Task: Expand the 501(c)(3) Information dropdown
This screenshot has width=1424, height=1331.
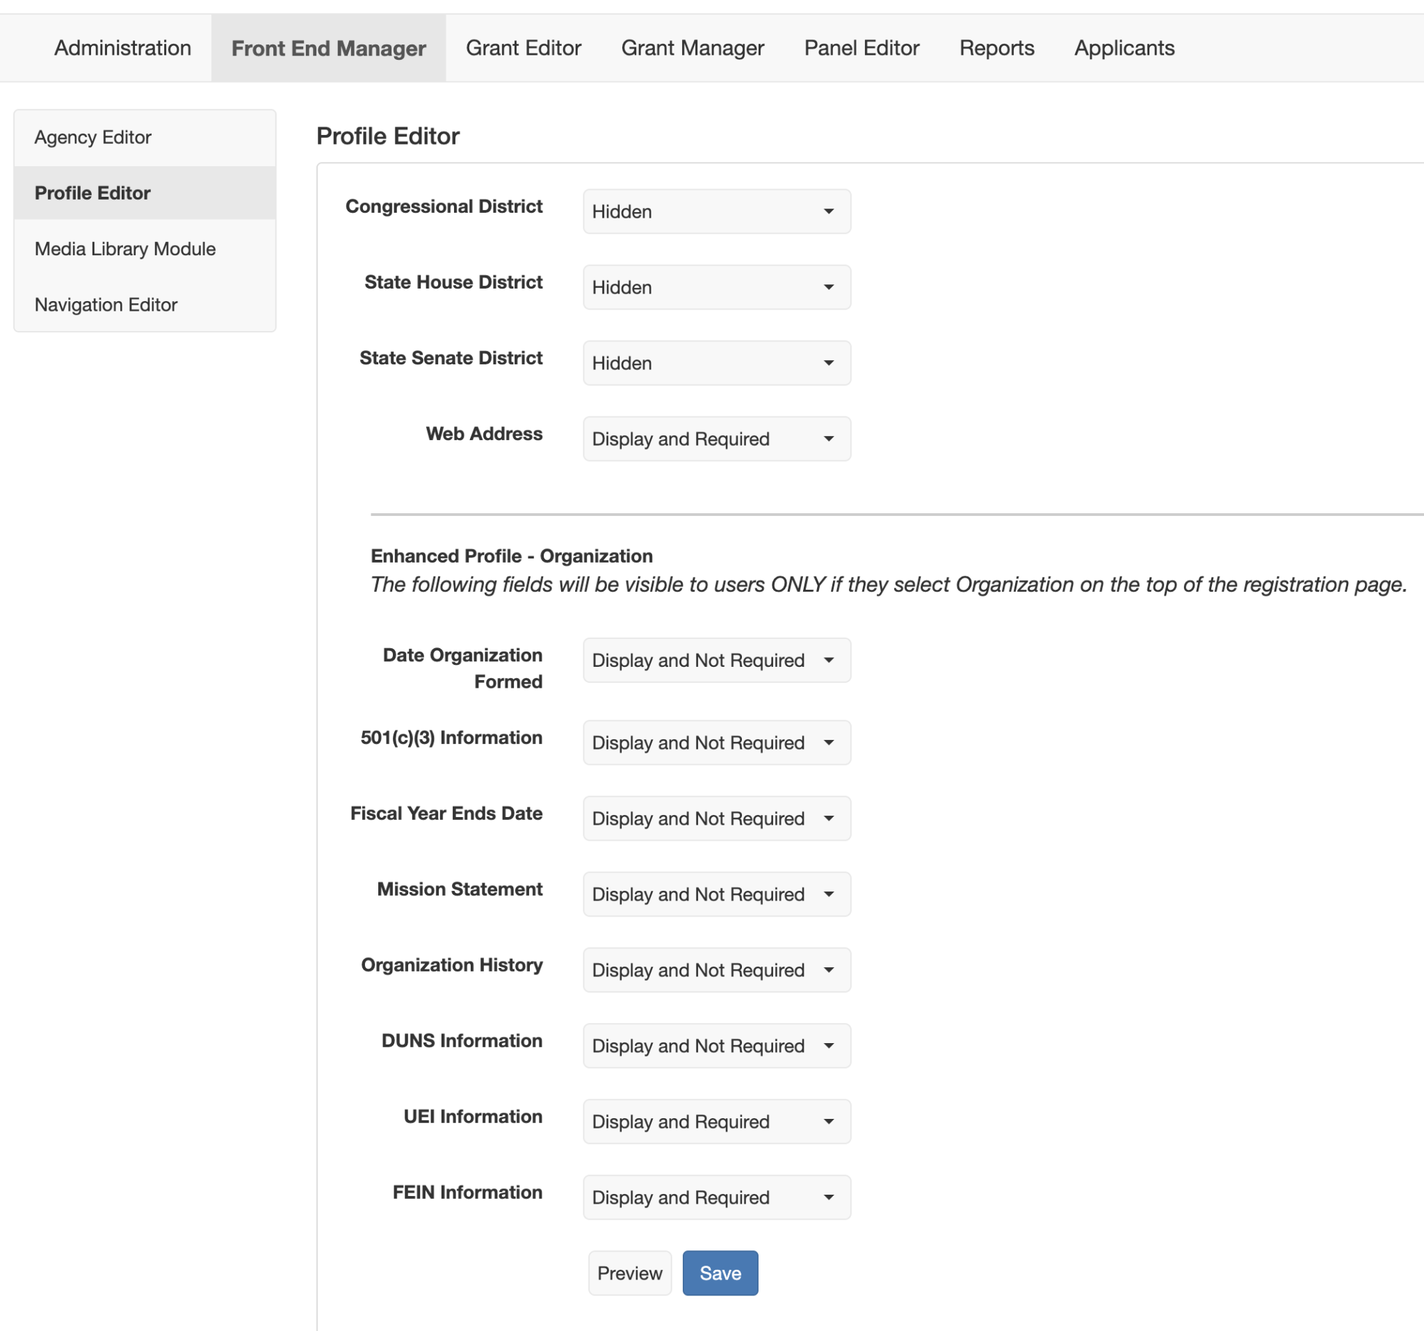Action: point(716,742)
